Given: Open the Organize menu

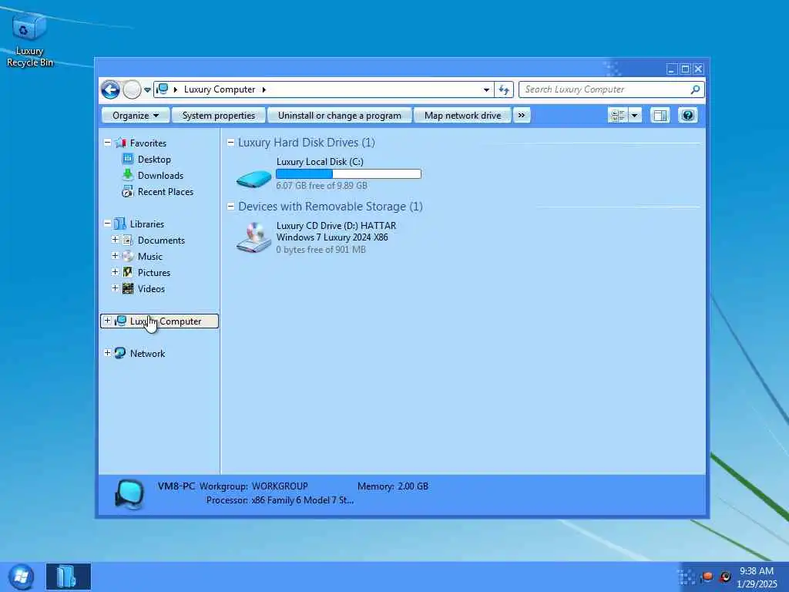Looking at the screenshot, I should (x=136, y=116).
